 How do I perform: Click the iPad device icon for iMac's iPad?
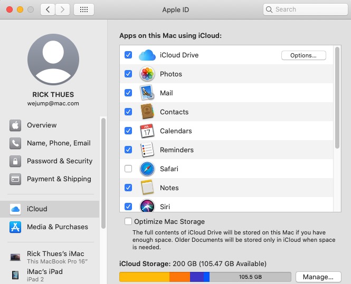(15, 275)
